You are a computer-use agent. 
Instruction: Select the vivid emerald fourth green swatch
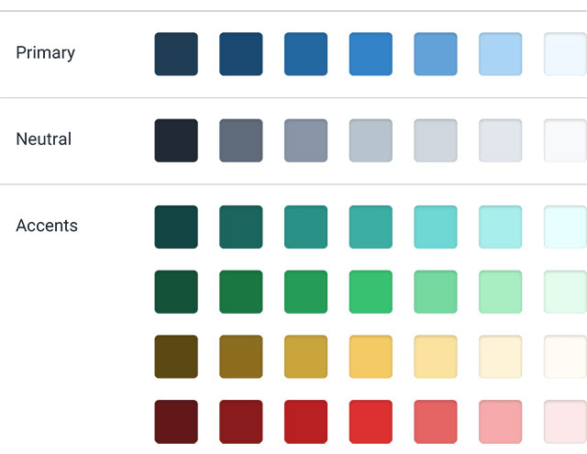pyautogui.click(x=371, y=292)
